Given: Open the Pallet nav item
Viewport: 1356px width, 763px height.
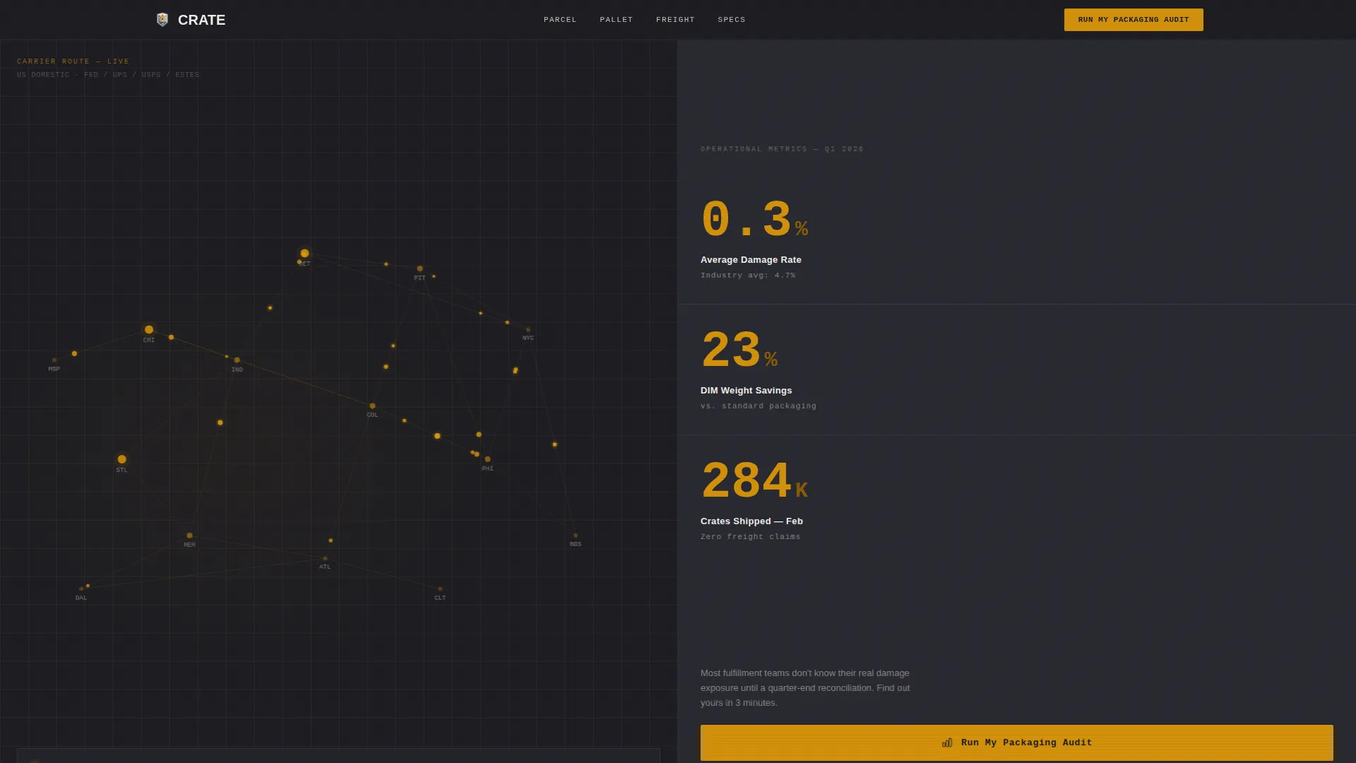Looking at the screenshot, I should point(617,20).
